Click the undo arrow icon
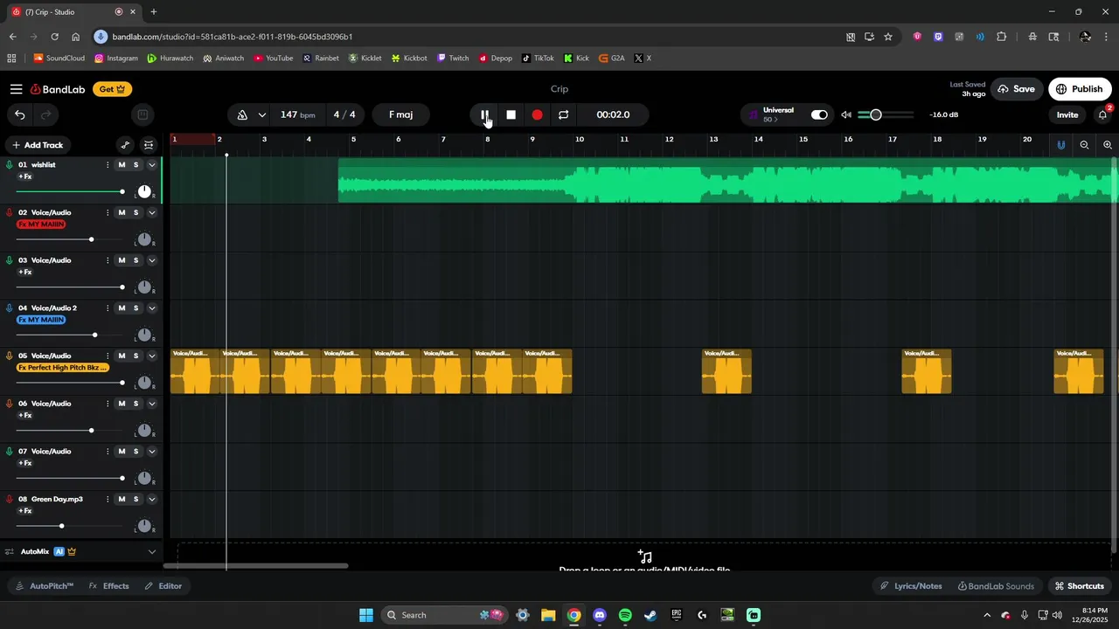 tap(19, 114)
